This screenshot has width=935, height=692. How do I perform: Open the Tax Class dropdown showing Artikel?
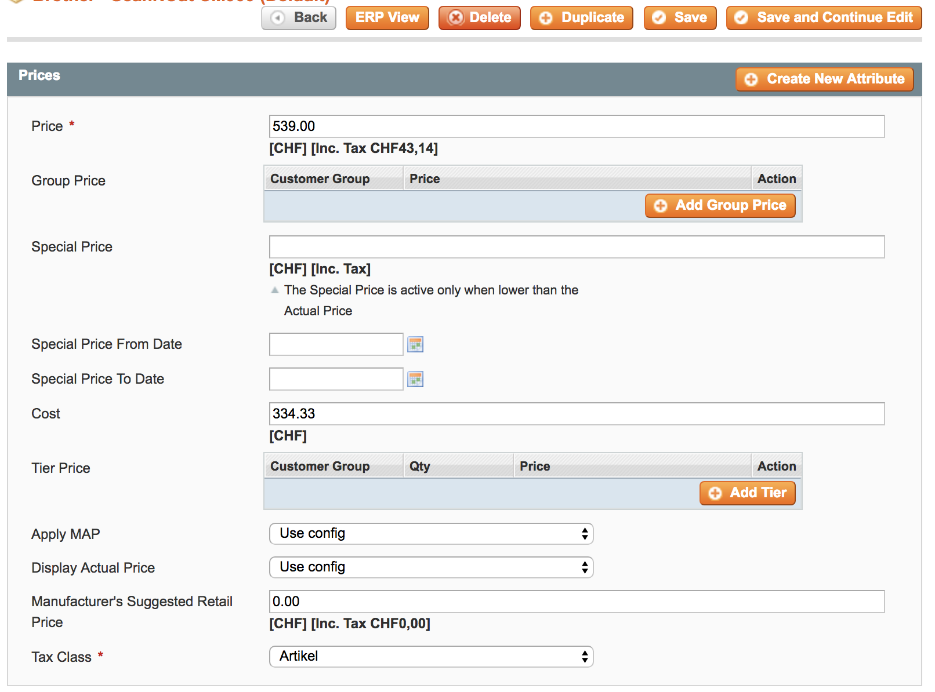tap(431, 657)
